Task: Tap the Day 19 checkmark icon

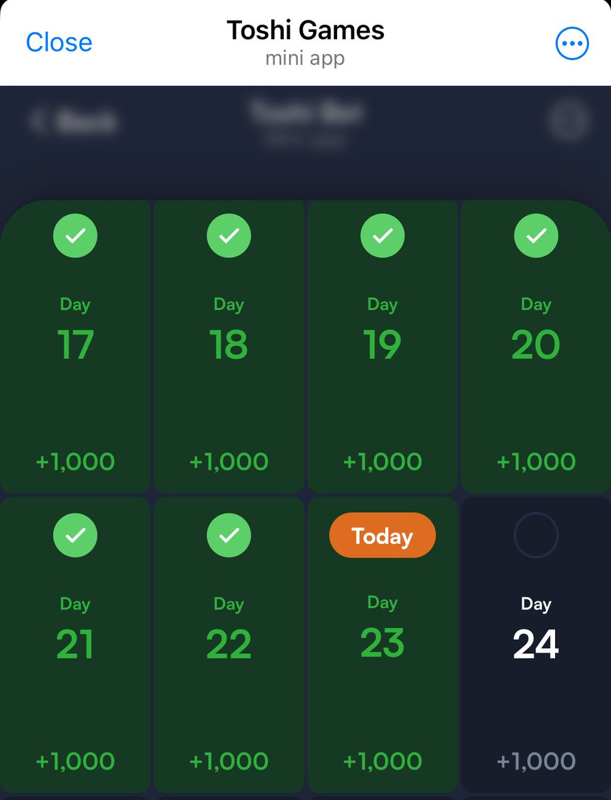Action: point(382,235)
